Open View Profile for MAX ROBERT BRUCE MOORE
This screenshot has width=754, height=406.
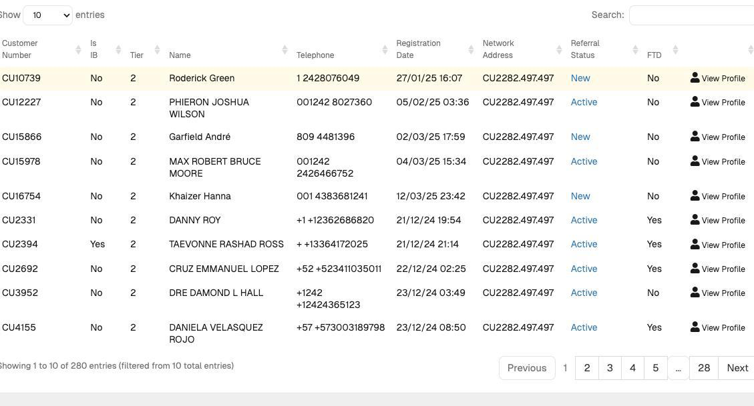click(717, 161)
